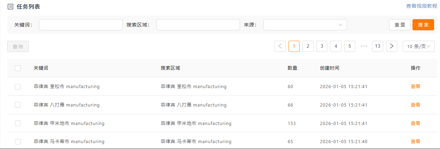Toggle the select-all checkbox in the table header
This screenshot has height=149, width=440.
tap(18, 68)
